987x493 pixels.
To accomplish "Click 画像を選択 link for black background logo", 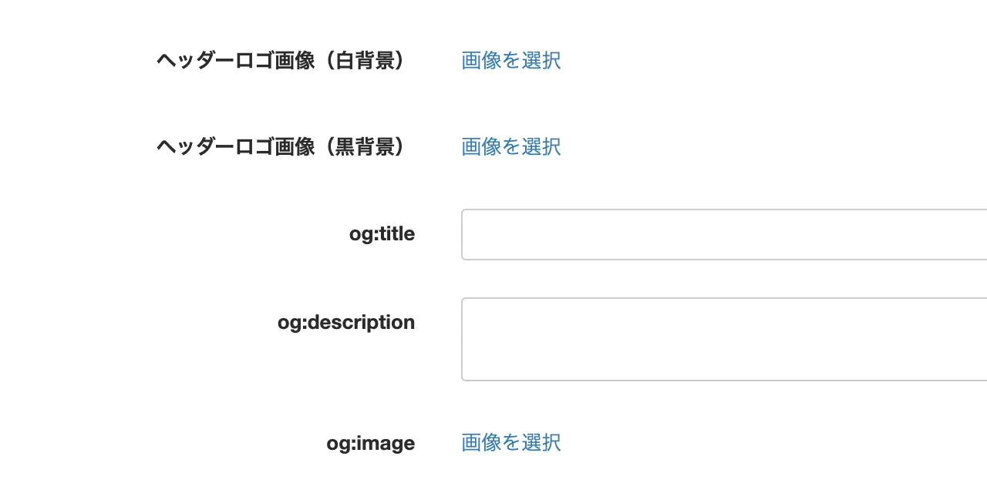I will point(510,146).
